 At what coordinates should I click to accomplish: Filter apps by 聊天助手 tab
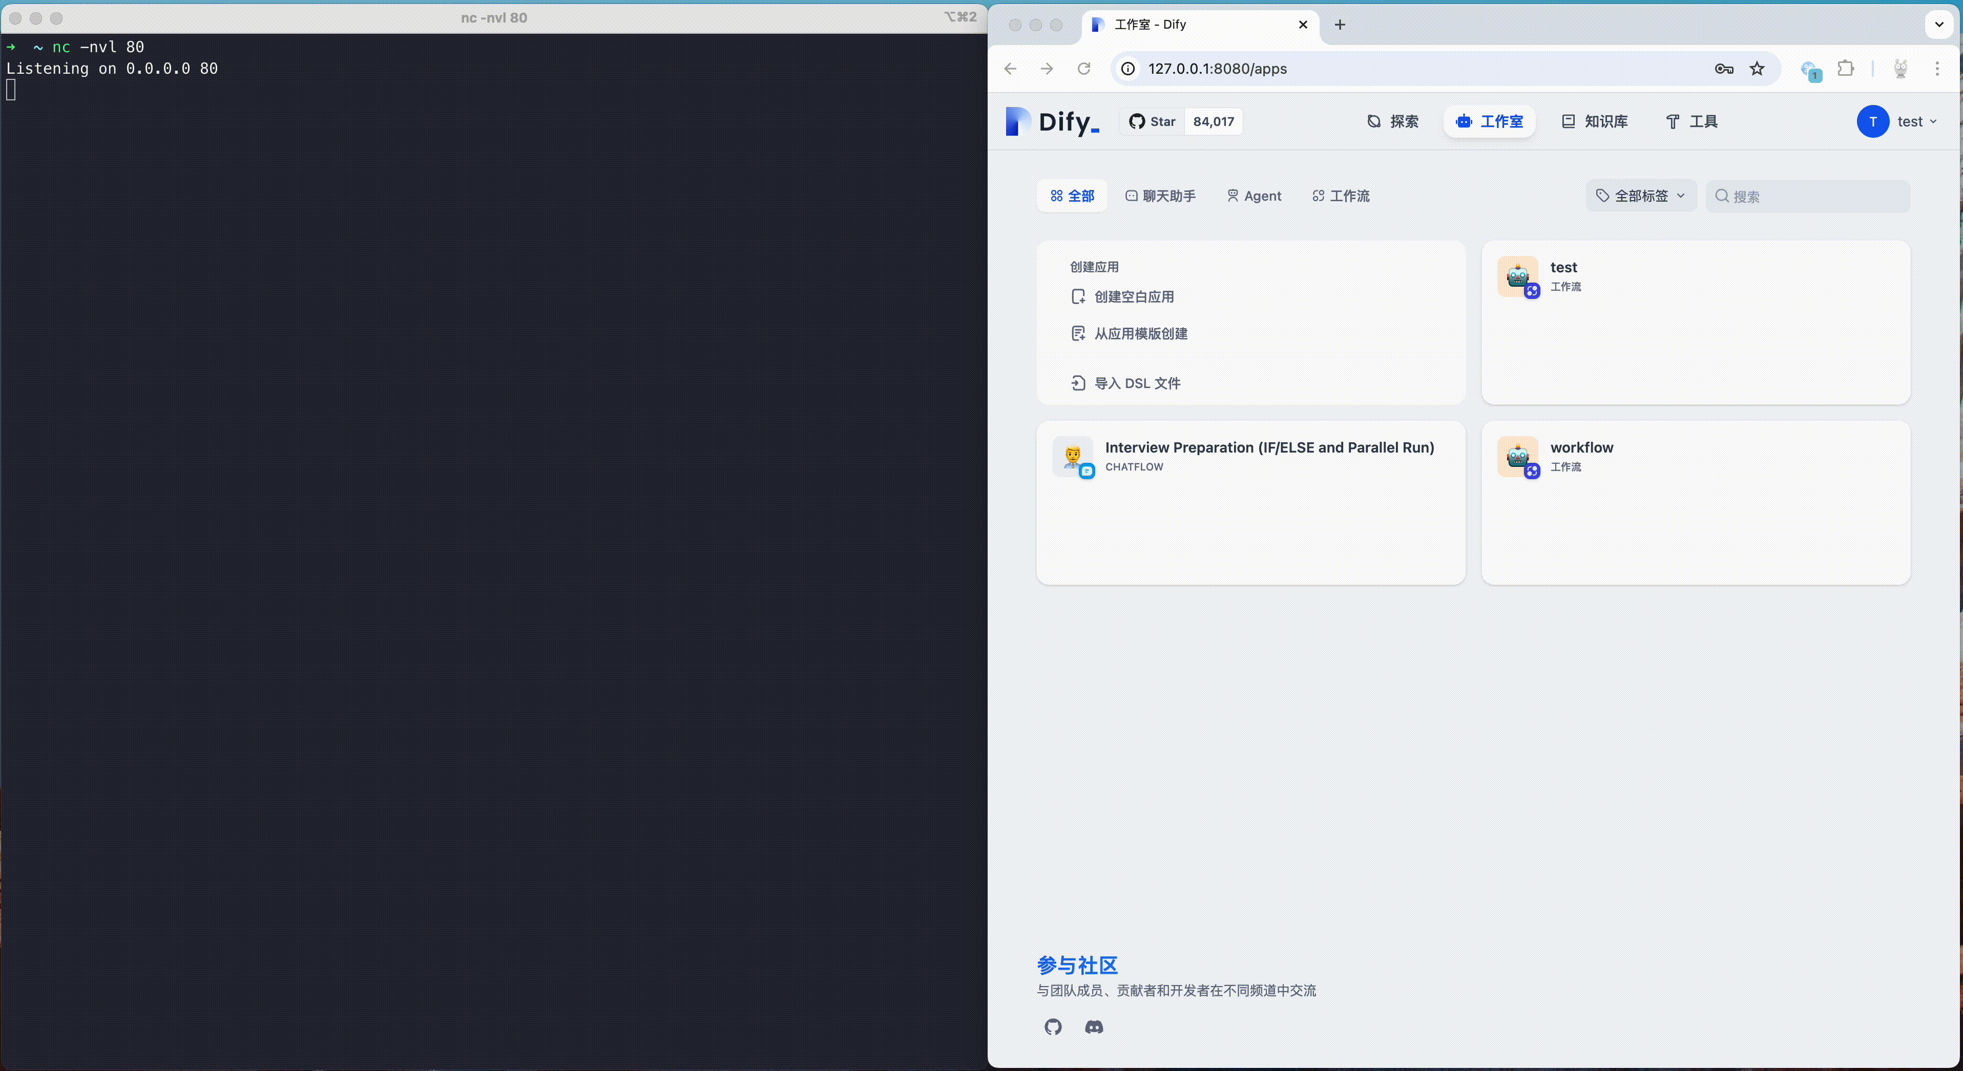(x=1161, y=196)
